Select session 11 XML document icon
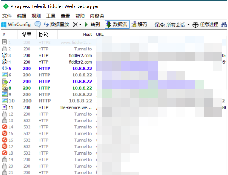Screen dimensions: 228x175 [5, 107]
